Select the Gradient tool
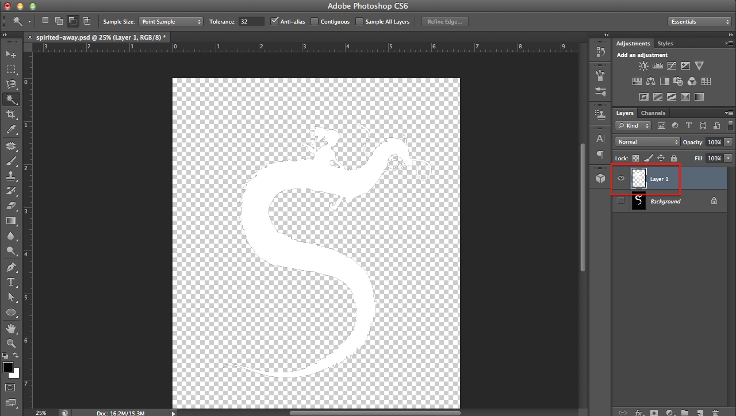Image resolution: width=736 pixels, height=416 pixels. pyautogui.click(x=11, y=221)
